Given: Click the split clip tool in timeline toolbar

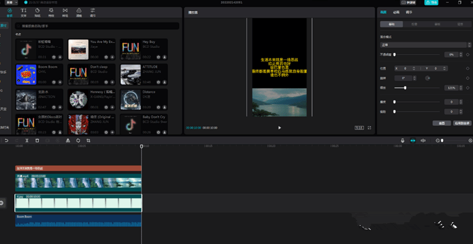Looking at the screenshot, I should pos(27,141).
